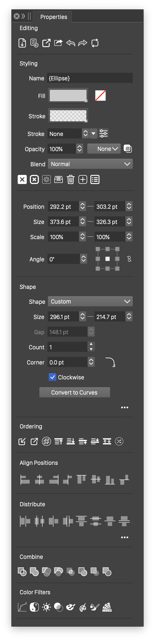Screen dimensions: 155x640
Task: Click the redo arrow in Editing
Action: click(83, 43)
